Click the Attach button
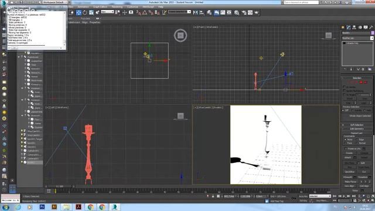Viewport: 375px width, 211px height. [x=347, y=158]
